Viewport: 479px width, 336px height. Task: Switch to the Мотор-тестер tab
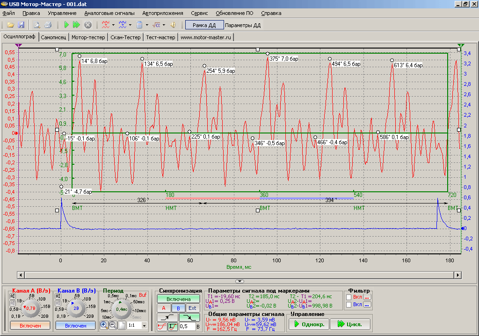(88, 37)
